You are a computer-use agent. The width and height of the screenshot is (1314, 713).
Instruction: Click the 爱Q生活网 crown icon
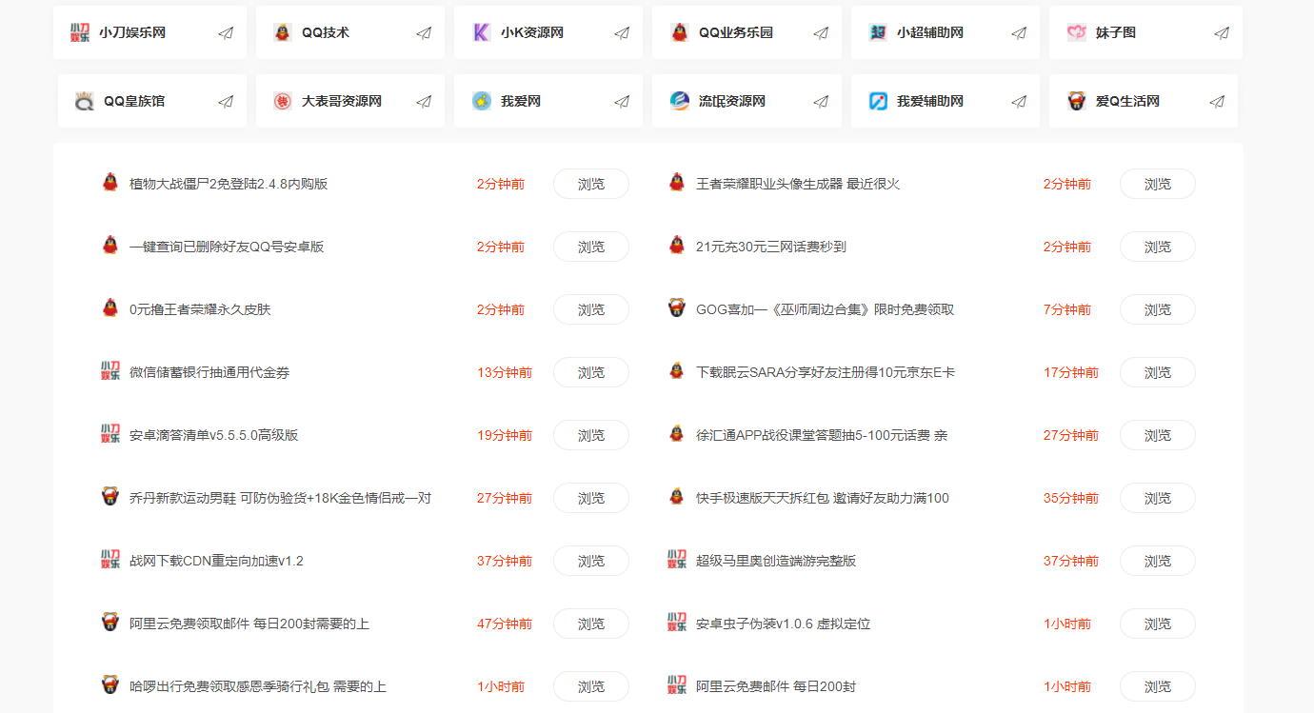tap(1077, 100)
